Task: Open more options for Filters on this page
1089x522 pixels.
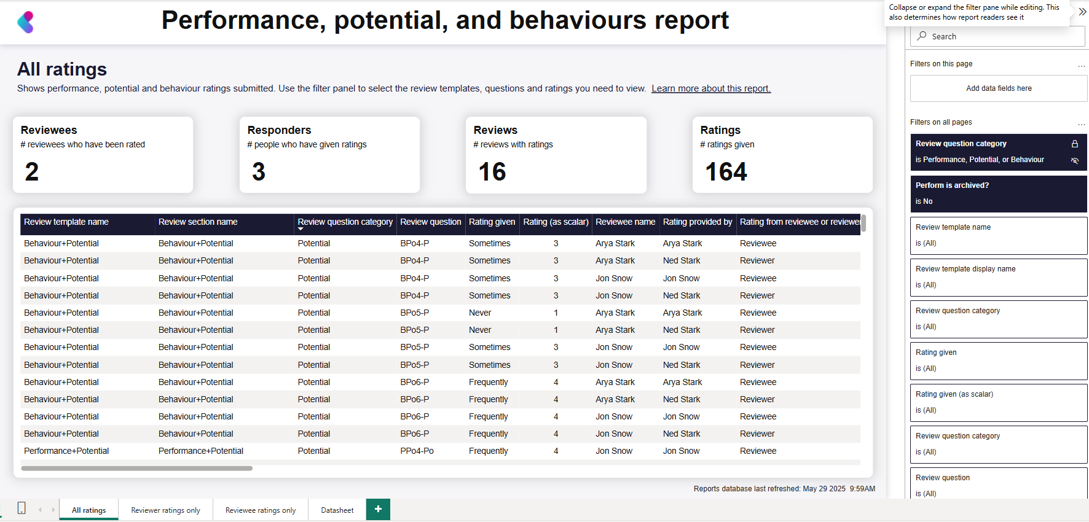Action: pos(1081,64)
